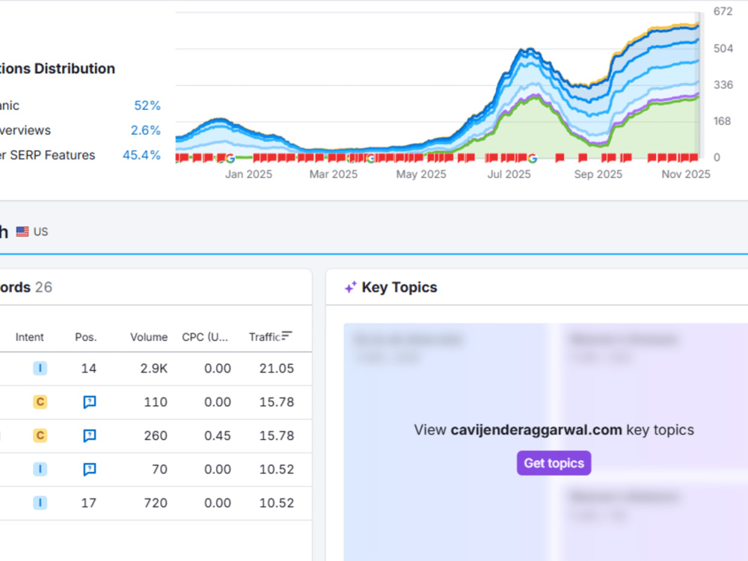Click the 672 y-axis value
The height and width of the screenshot is (561, 748).
click(723, 11)
